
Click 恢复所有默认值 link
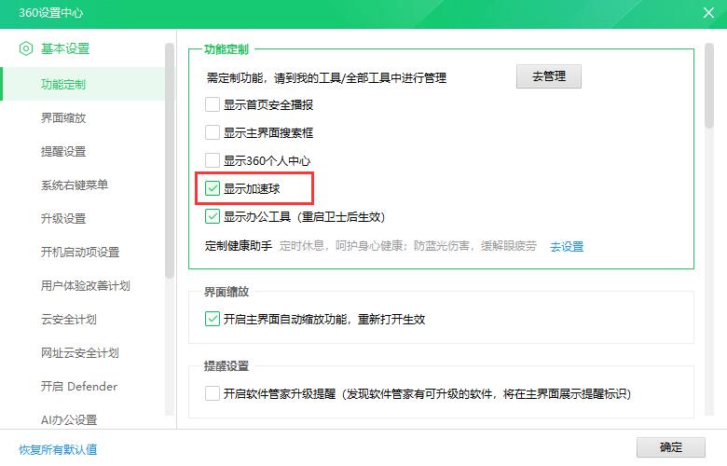(58, 448)
